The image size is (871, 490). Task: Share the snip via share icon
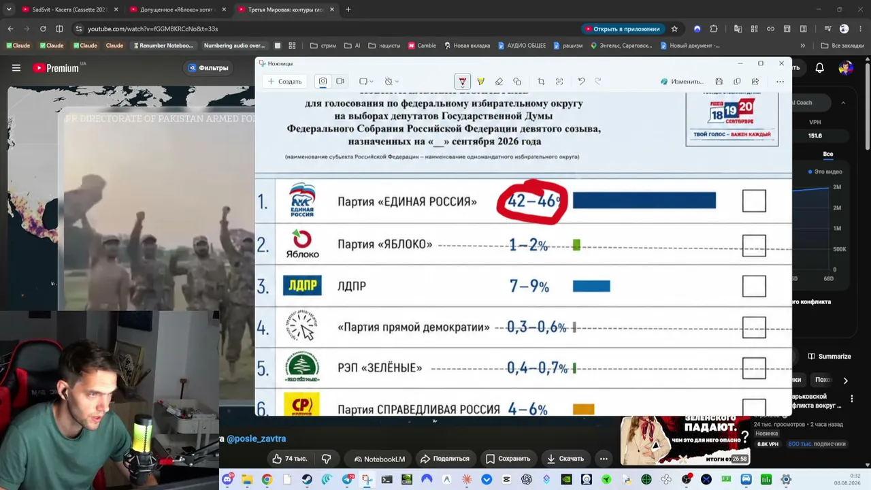(x=755, y=82)
